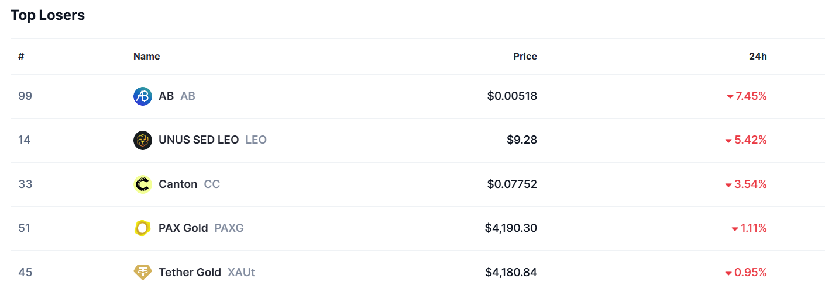Click the PAX Gold coin icon
The width and height of the screenshot is (825, 303).
pyautogui.click(x=143, y=228)
